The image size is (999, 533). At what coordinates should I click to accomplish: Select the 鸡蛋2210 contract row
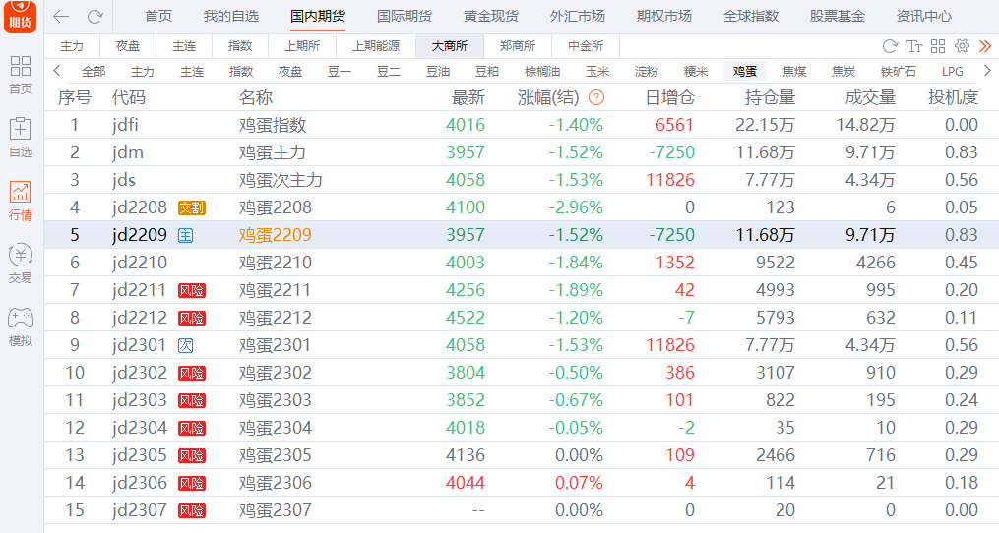[x=276, y=263]
